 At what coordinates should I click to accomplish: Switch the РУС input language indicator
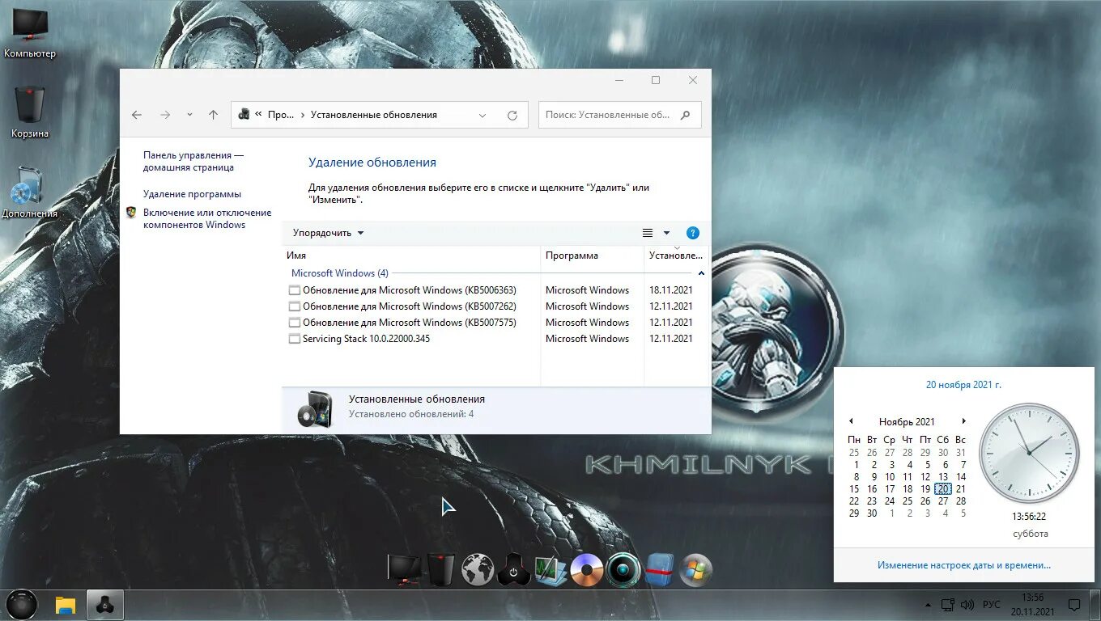(x=991, y=605)
